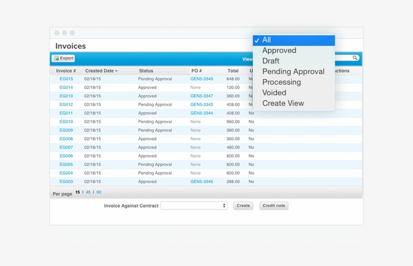Click the search magnifier icon
This screenshot has width=413, height=266.
[x=355, y=58]
